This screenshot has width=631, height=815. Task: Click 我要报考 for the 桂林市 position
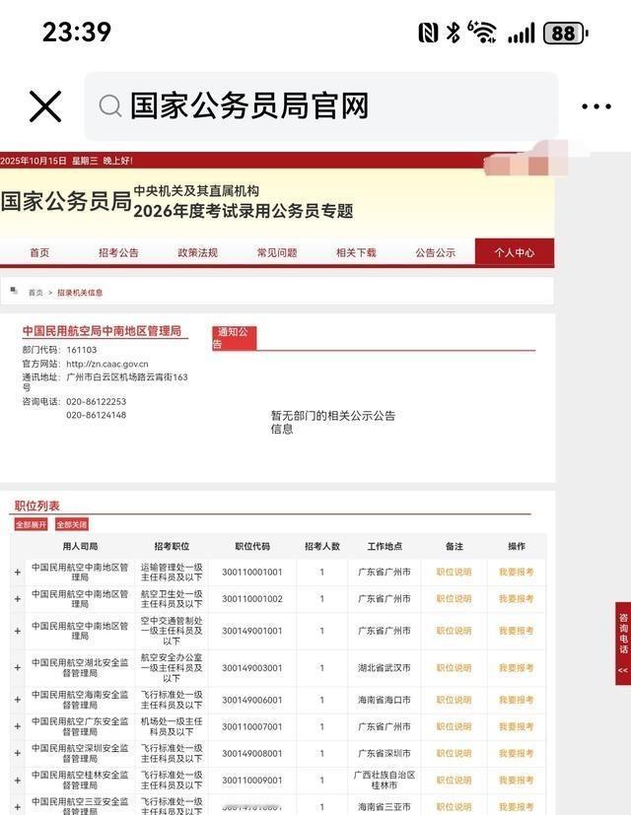tap(516, 781)
